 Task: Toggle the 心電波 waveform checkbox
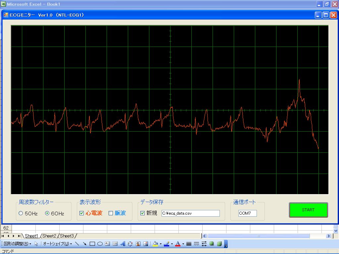coord(81,213)
